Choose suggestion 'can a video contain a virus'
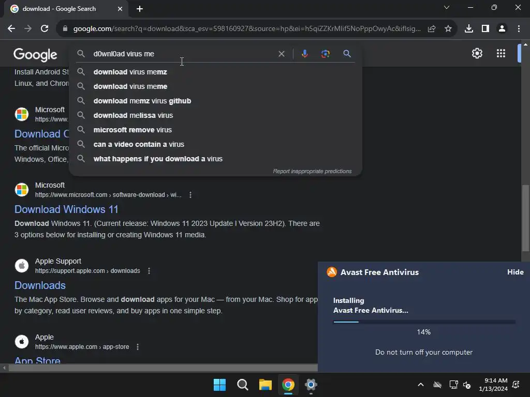This screenshot has width=530, height=397. (215, 145)
